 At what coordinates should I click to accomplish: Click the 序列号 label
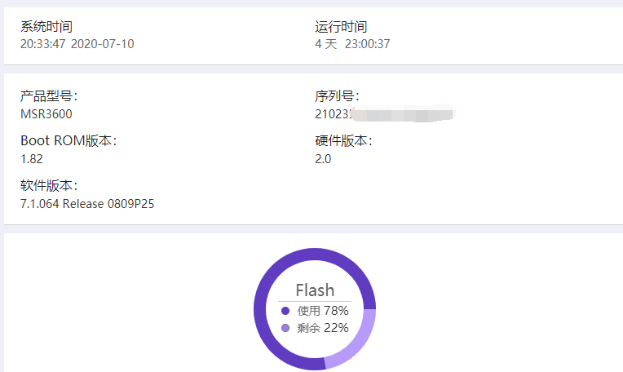[336, 96]
